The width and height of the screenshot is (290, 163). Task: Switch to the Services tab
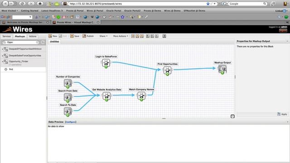pos(7,36)
